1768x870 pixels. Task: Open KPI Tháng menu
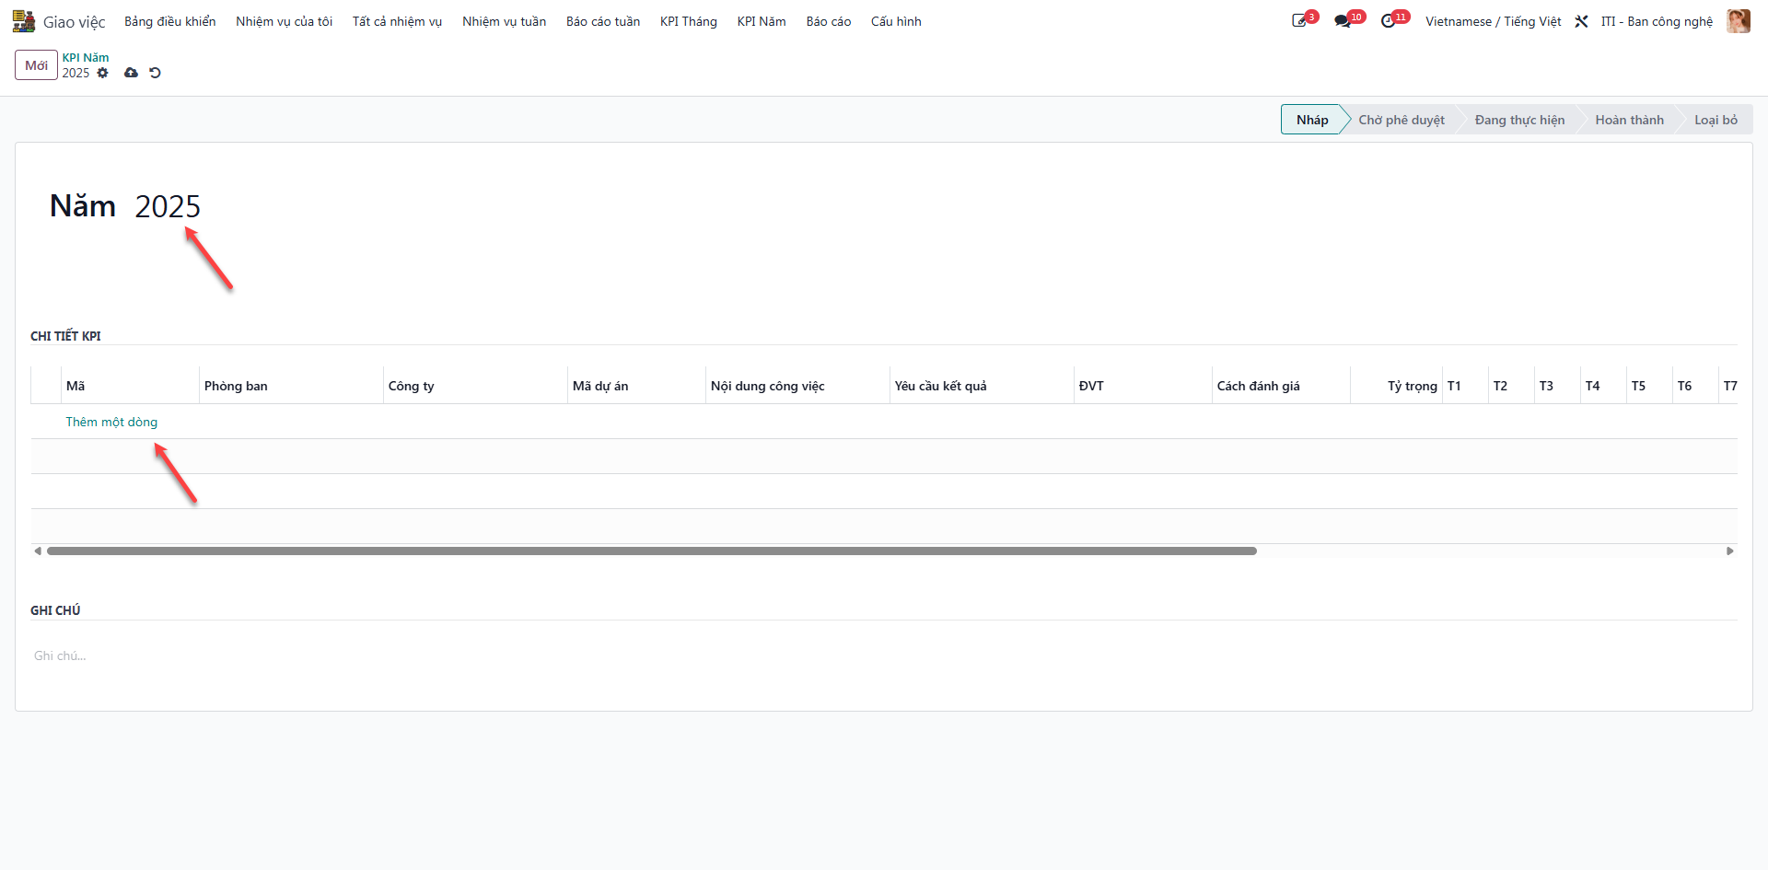[x=689, y=21]
